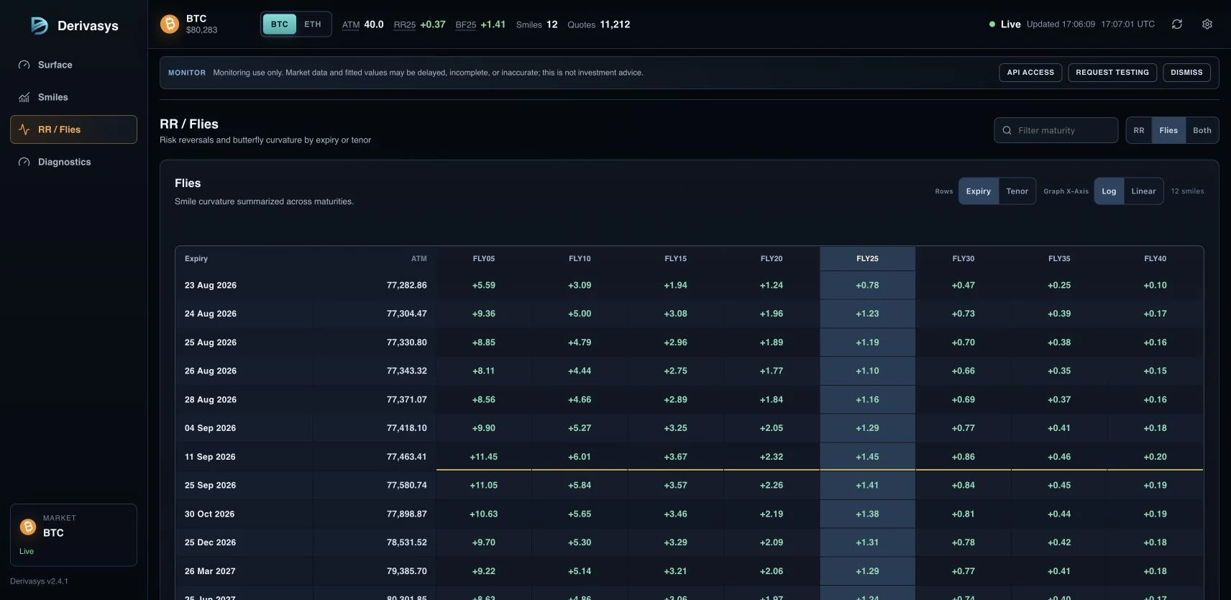
Task: Select FLY20 column header
Action: click(x=772, y=258)
